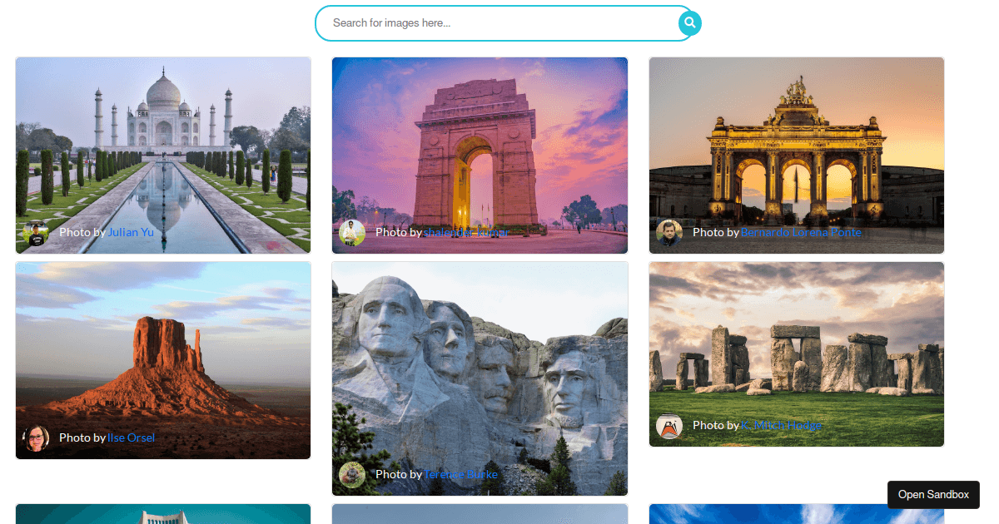The width and height of the screenshot is (999, 524).
Task: Click Julian Yu's avatar icon
Action: click(x=36, y=233)
